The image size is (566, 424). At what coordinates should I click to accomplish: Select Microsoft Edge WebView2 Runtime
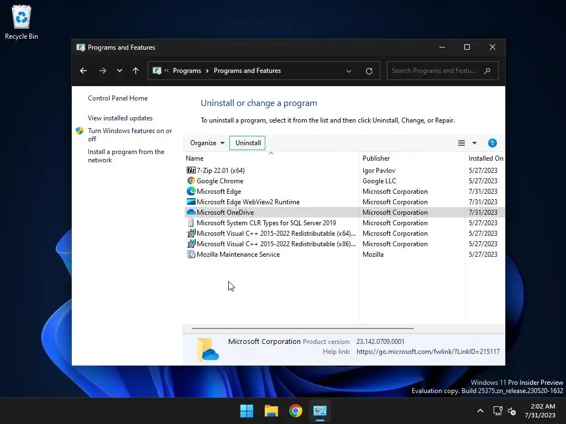[344, 202]
